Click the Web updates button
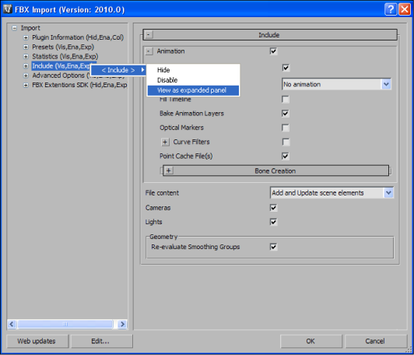The height and width of the screenshot is (355, 414). tap(37, 341)
